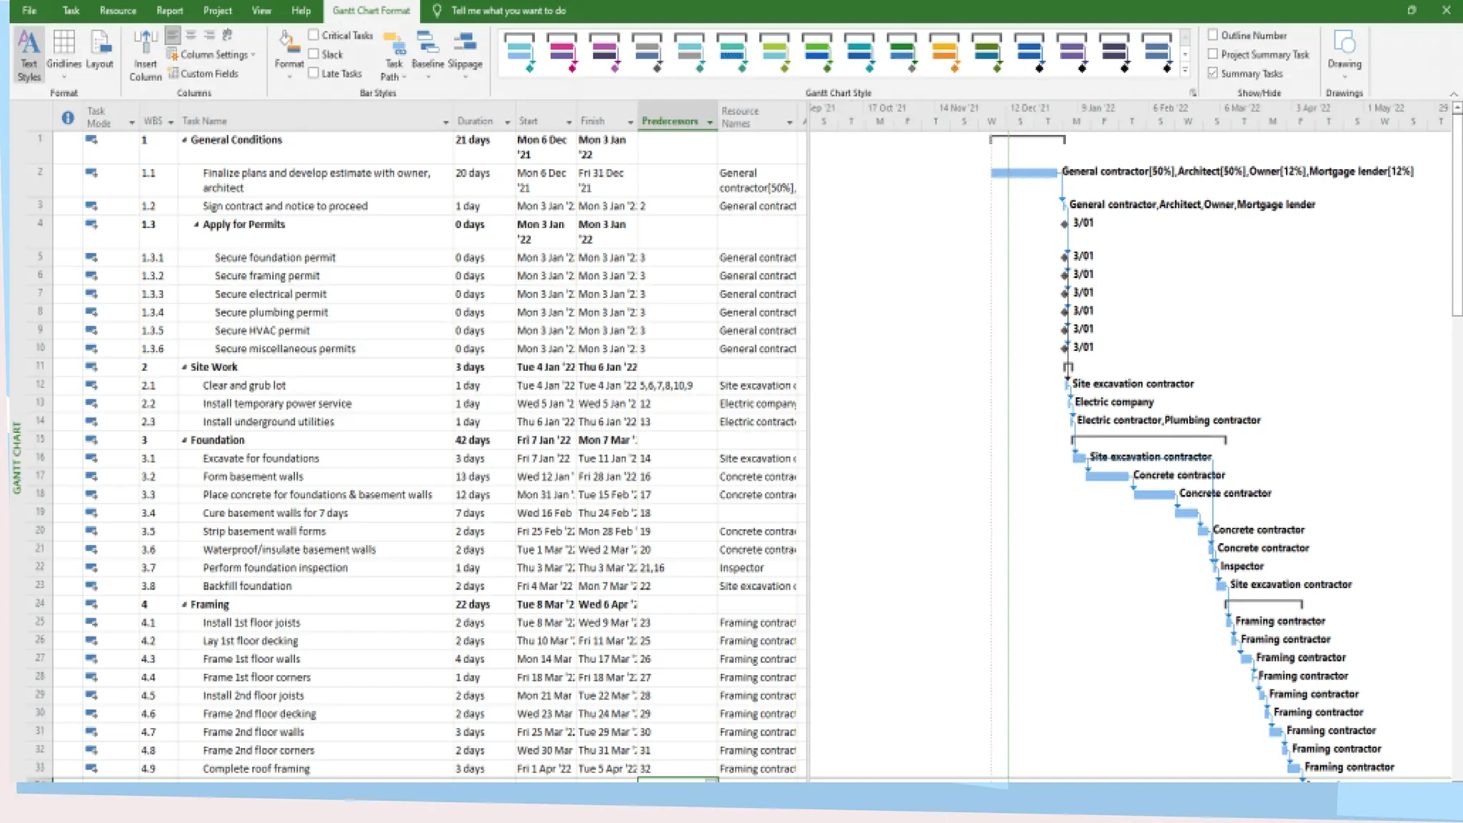Click Tell me what you want to do
1463x823 pixels.
(508, 11)
